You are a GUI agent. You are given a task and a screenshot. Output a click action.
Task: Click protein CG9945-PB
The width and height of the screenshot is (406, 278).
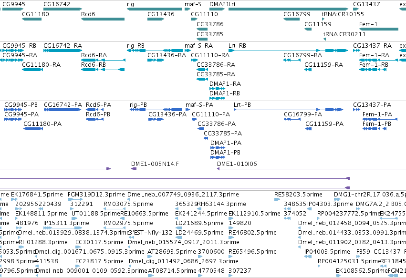(x=13, y=110)
